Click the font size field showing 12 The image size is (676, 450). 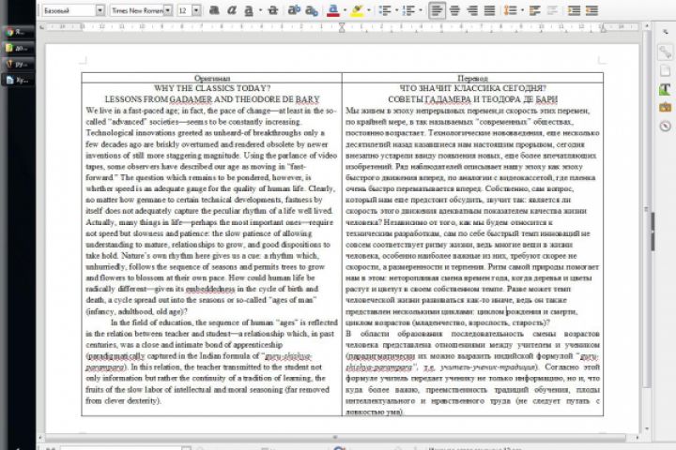185,10
